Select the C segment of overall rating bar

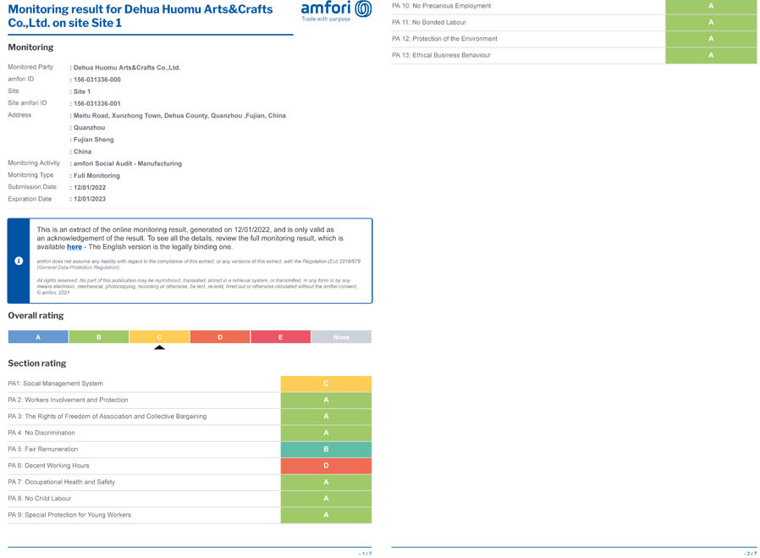click(x=159, y=337)
